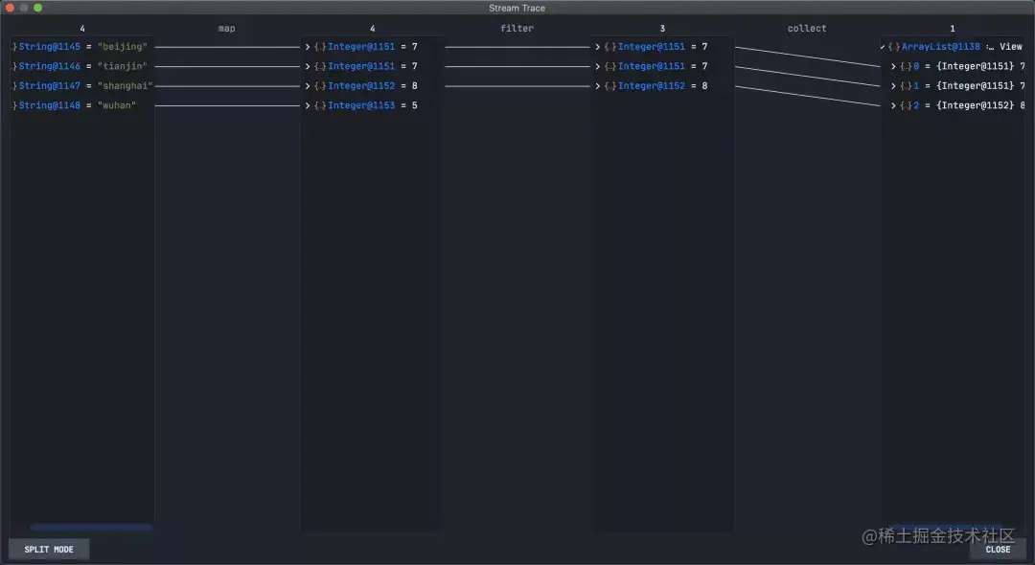Click object icon of Integer@1152 in filter output column
This screenshot has height=565, width=1035.
pyautogui.click(x=609, y=85)
